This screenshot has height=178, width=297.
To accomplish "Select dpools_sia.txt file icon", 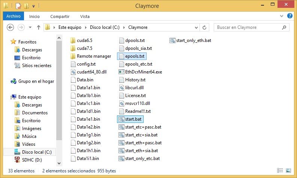I will [121, 48].
